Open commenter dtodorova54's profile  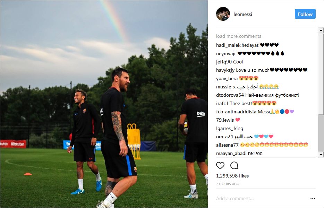(x=230, y=95)
